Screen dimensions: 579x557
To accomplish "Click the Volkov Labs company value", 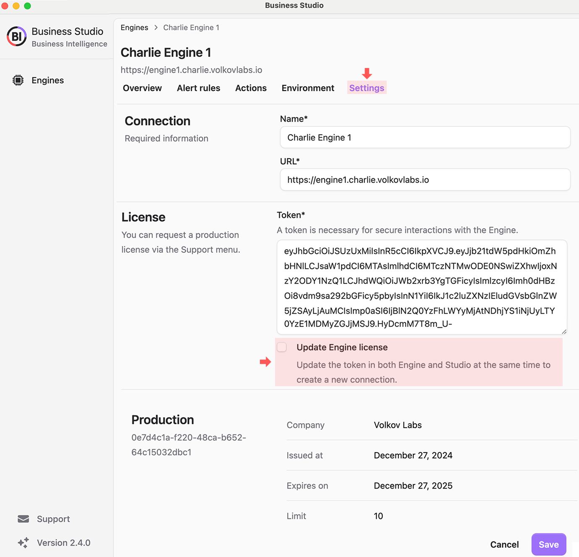I will (x=398, y=425).
